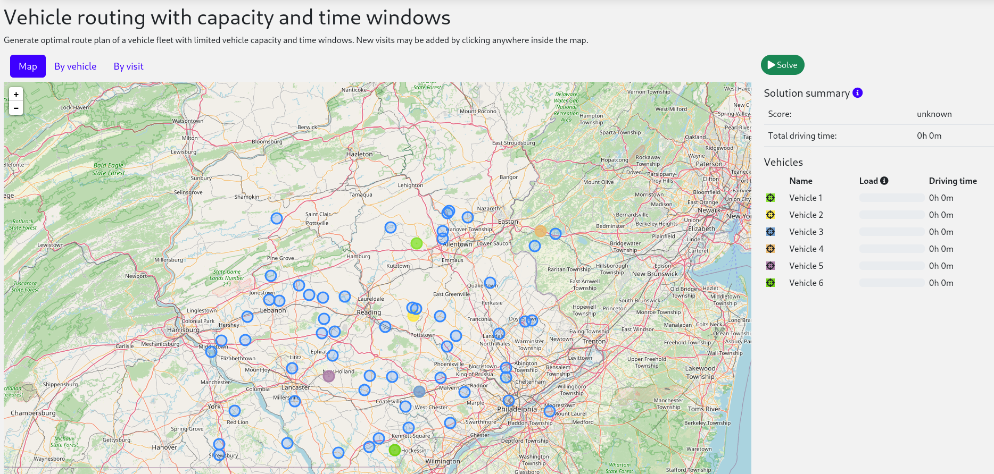Click the blue Vehicle 3 crosshair icon
Viewport: 994px width, 474px height.
tap(770, 232)
